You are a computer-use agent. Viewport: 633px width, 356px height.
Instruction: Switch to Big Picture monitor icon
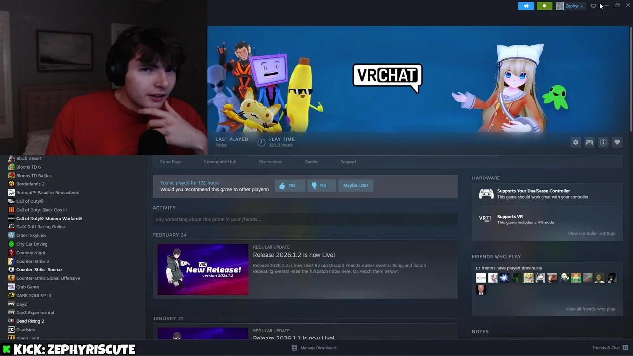click(593, 6)
